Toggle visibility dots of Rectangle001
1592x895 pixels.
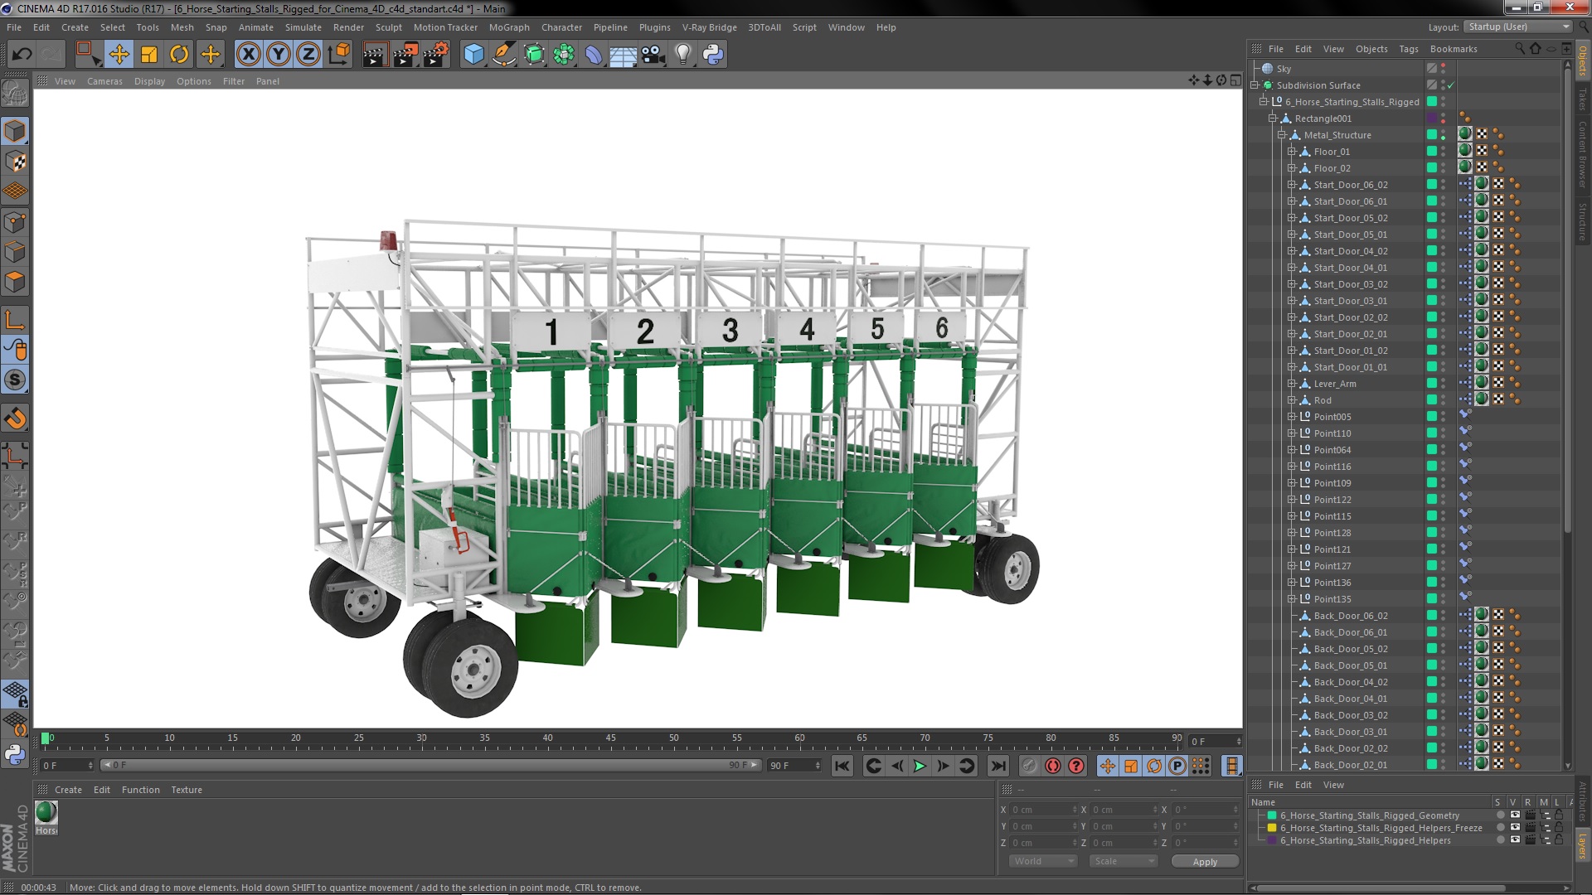pyautogui.click(x=1443, y=119)
